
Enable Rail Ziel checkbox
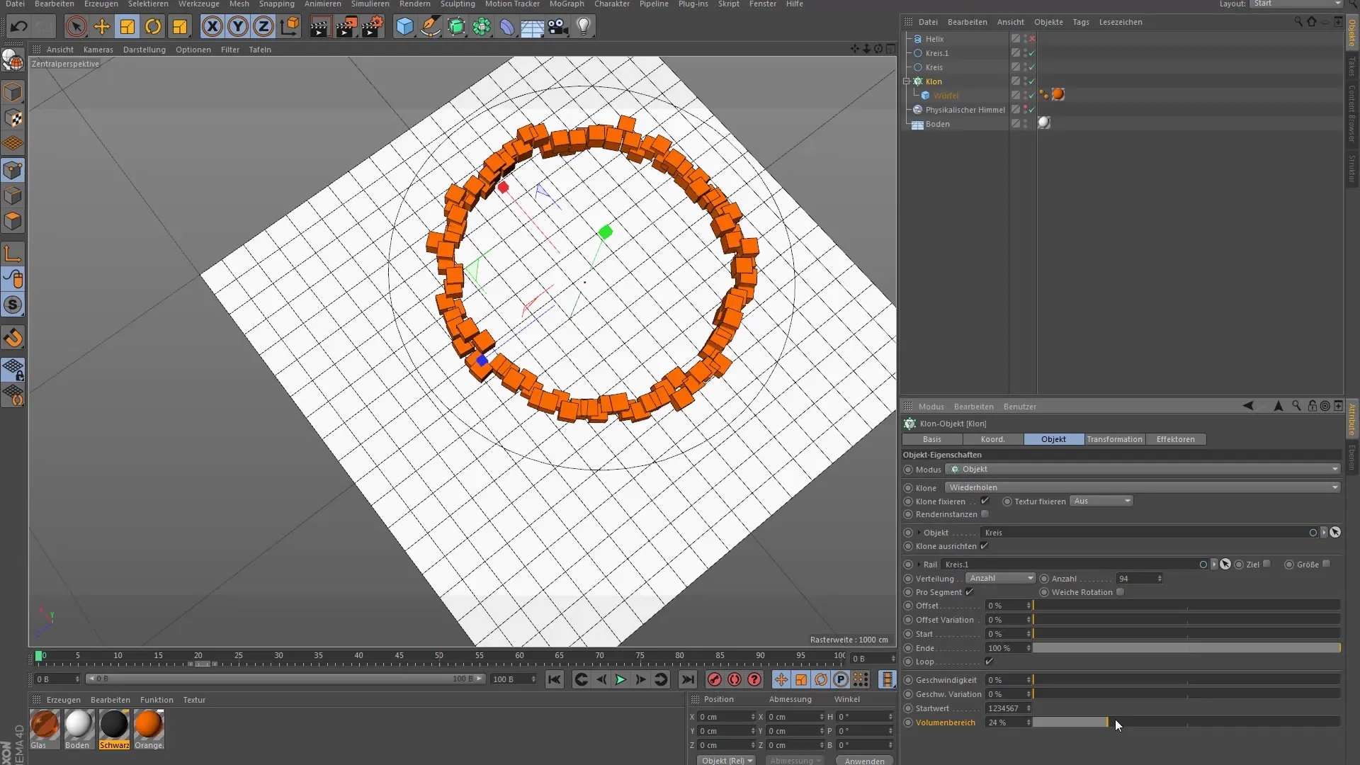(1266, 565)
